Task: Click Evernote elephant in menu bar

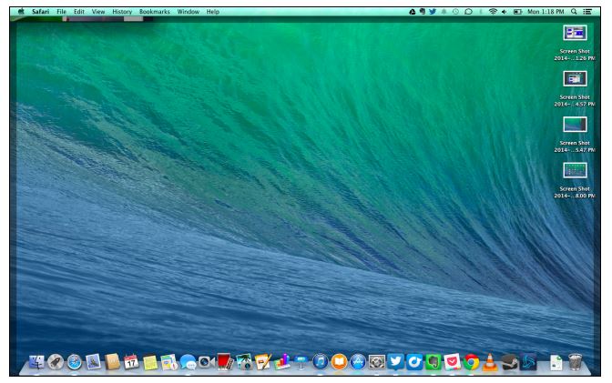Action: (x=423, y=12)
